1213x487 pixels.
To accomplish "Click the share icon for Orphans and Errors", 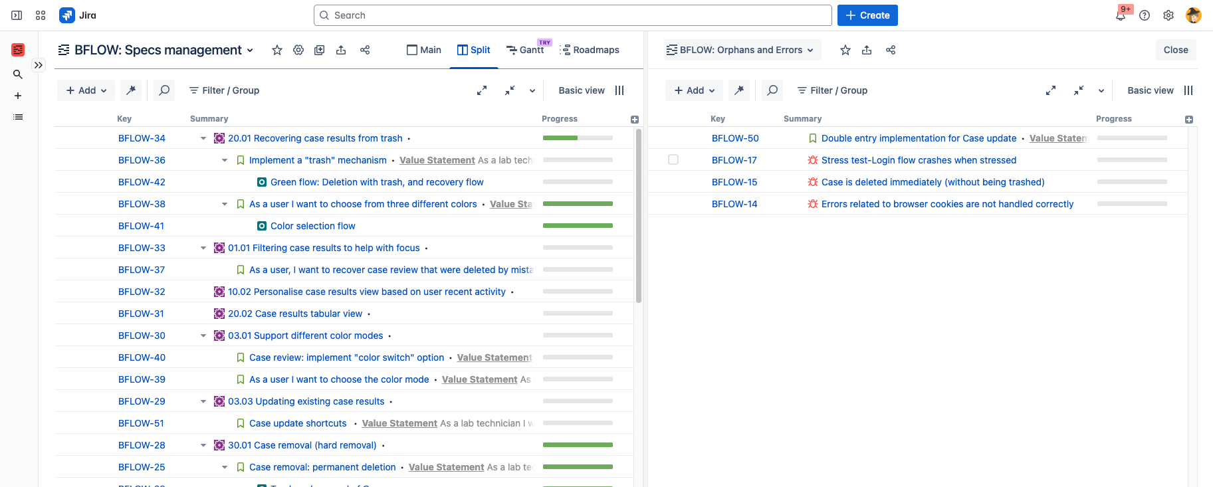I will pos(891,50).
